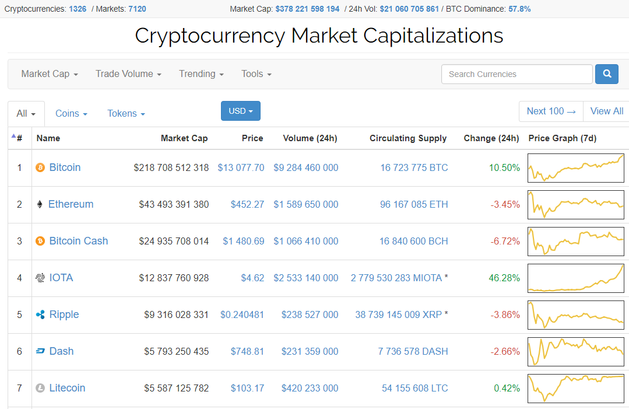Click the Ripple logo icon
The height and width of the screenshot is (409, 629).
point(40,315)
